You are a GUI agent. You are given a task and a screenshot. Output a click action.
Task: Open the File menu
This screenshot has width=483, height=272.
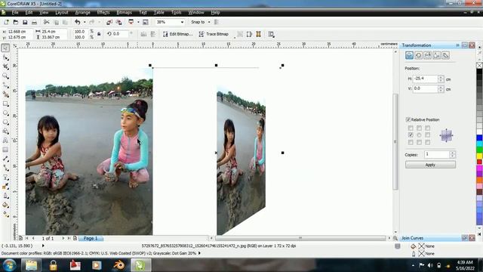15,12
